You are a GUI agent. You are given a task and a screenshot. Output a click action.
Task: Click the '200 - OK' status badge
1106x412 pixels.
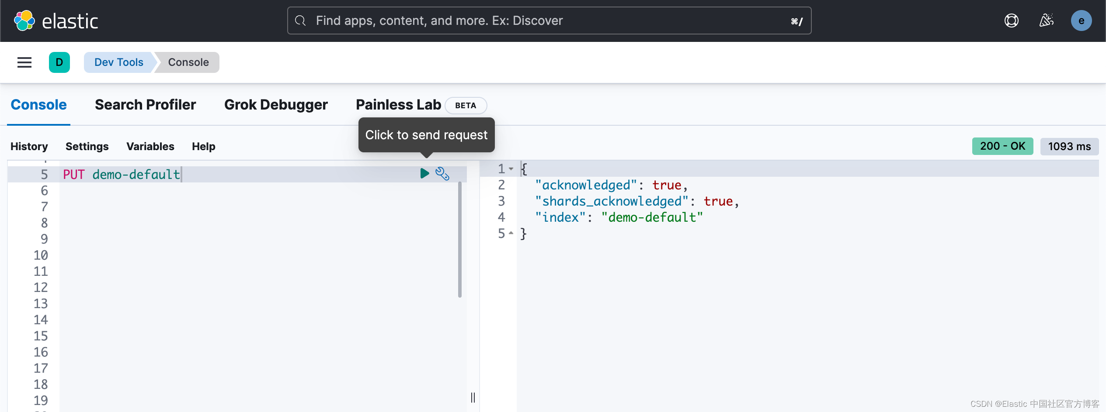[1002, 146]
